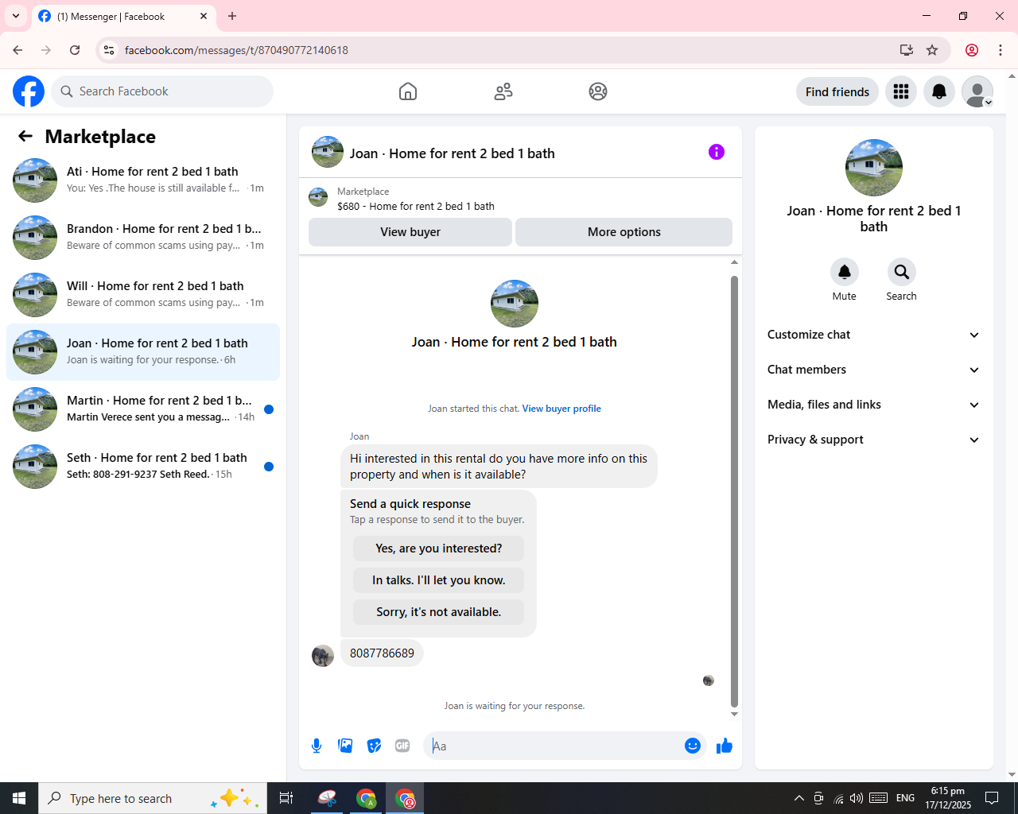Expand the Privacy & support section
The image size is (1018, 814).
coord(873,440)
